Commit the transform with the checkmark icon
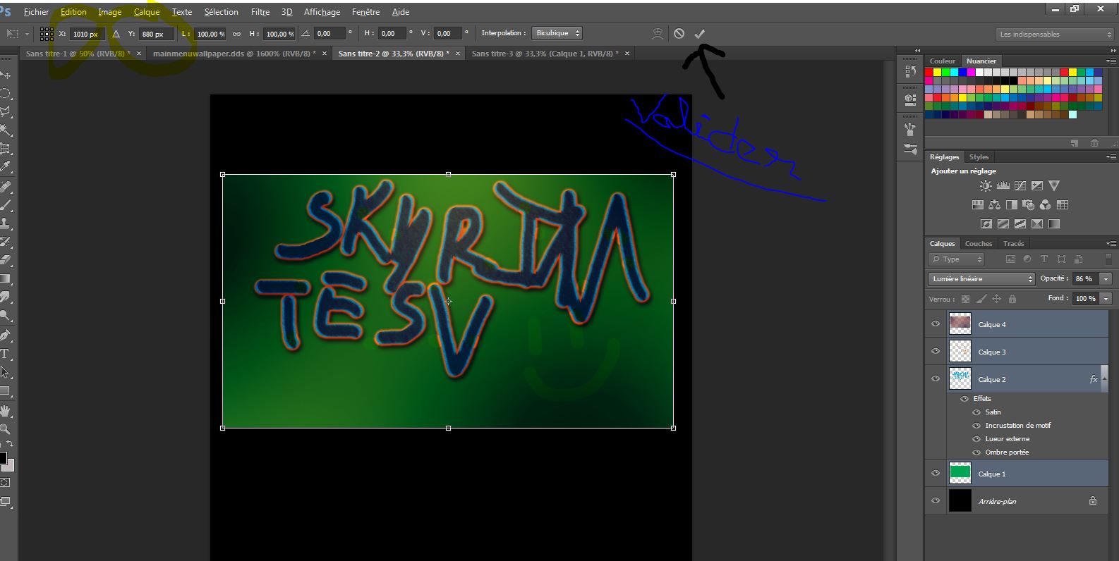The image size is (1119, 561). 699,34
